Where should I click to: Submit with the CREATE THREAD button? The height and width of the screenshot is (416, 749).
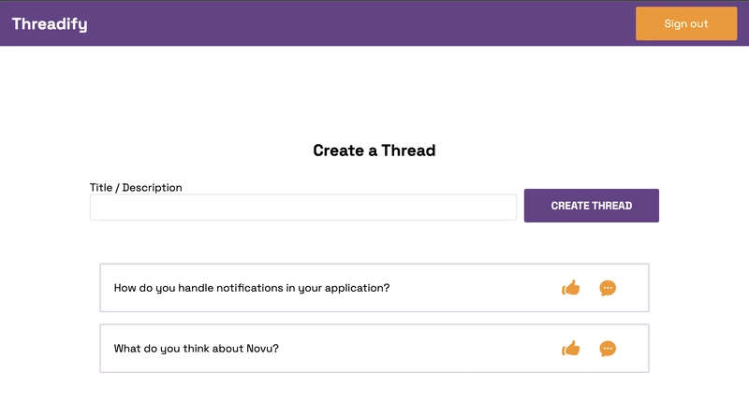pos(592,206)
